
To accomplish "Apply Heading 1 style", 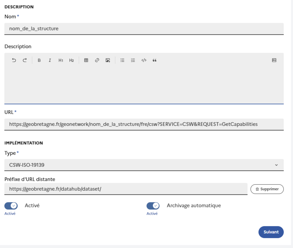I will click(61, 60).
